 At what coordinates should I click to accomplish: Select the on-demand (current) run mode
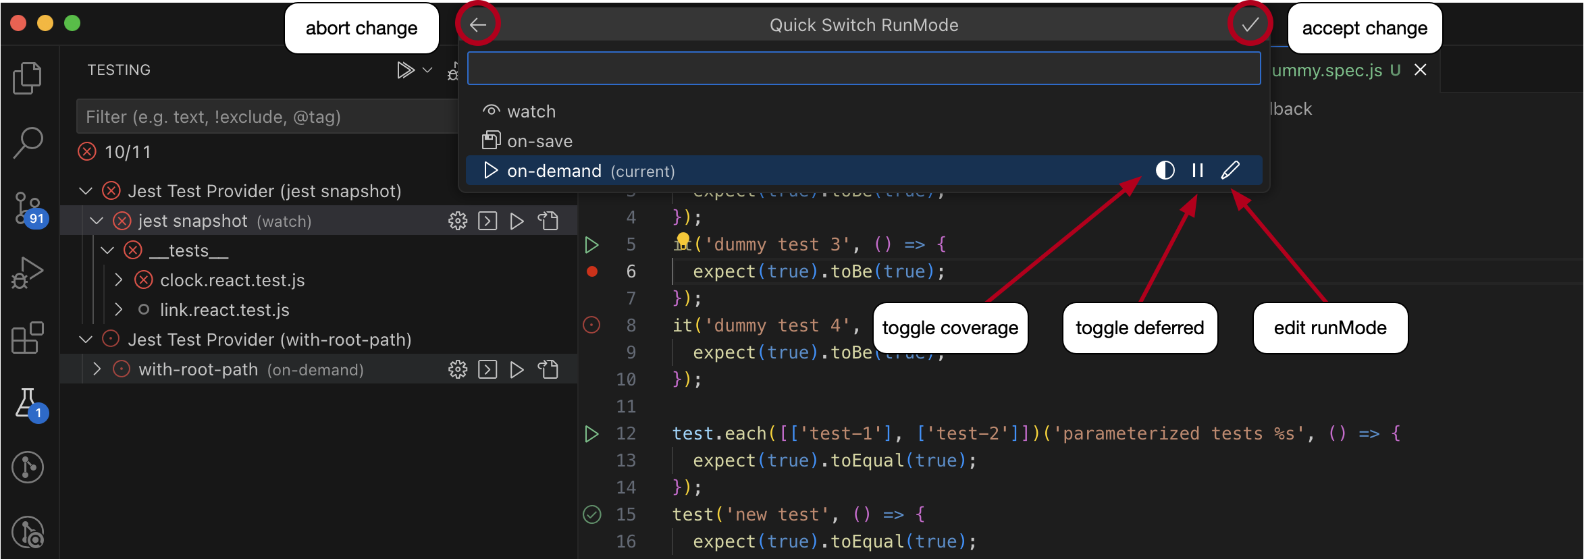(864, 171)
